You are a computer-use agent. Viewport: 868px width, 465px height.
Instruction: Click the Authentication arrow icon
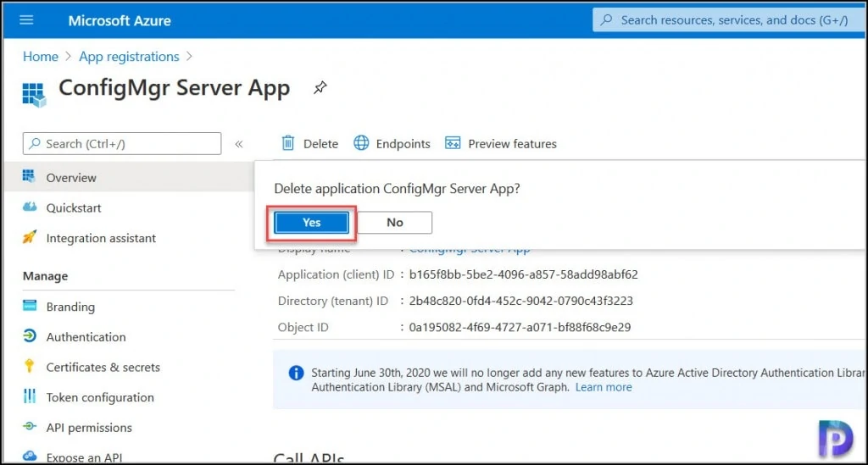tap(30, 335)
